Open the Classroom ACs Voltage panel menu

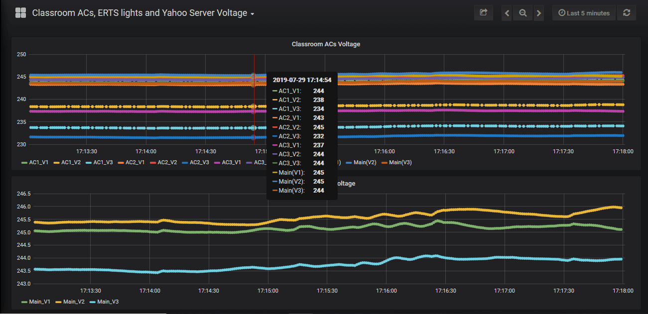326,44
